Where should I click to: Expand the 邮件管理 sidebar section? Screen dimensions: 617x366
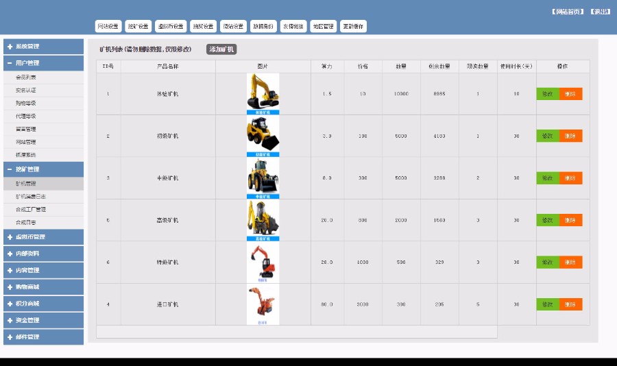pyautogui.click(x=43, y=337)
